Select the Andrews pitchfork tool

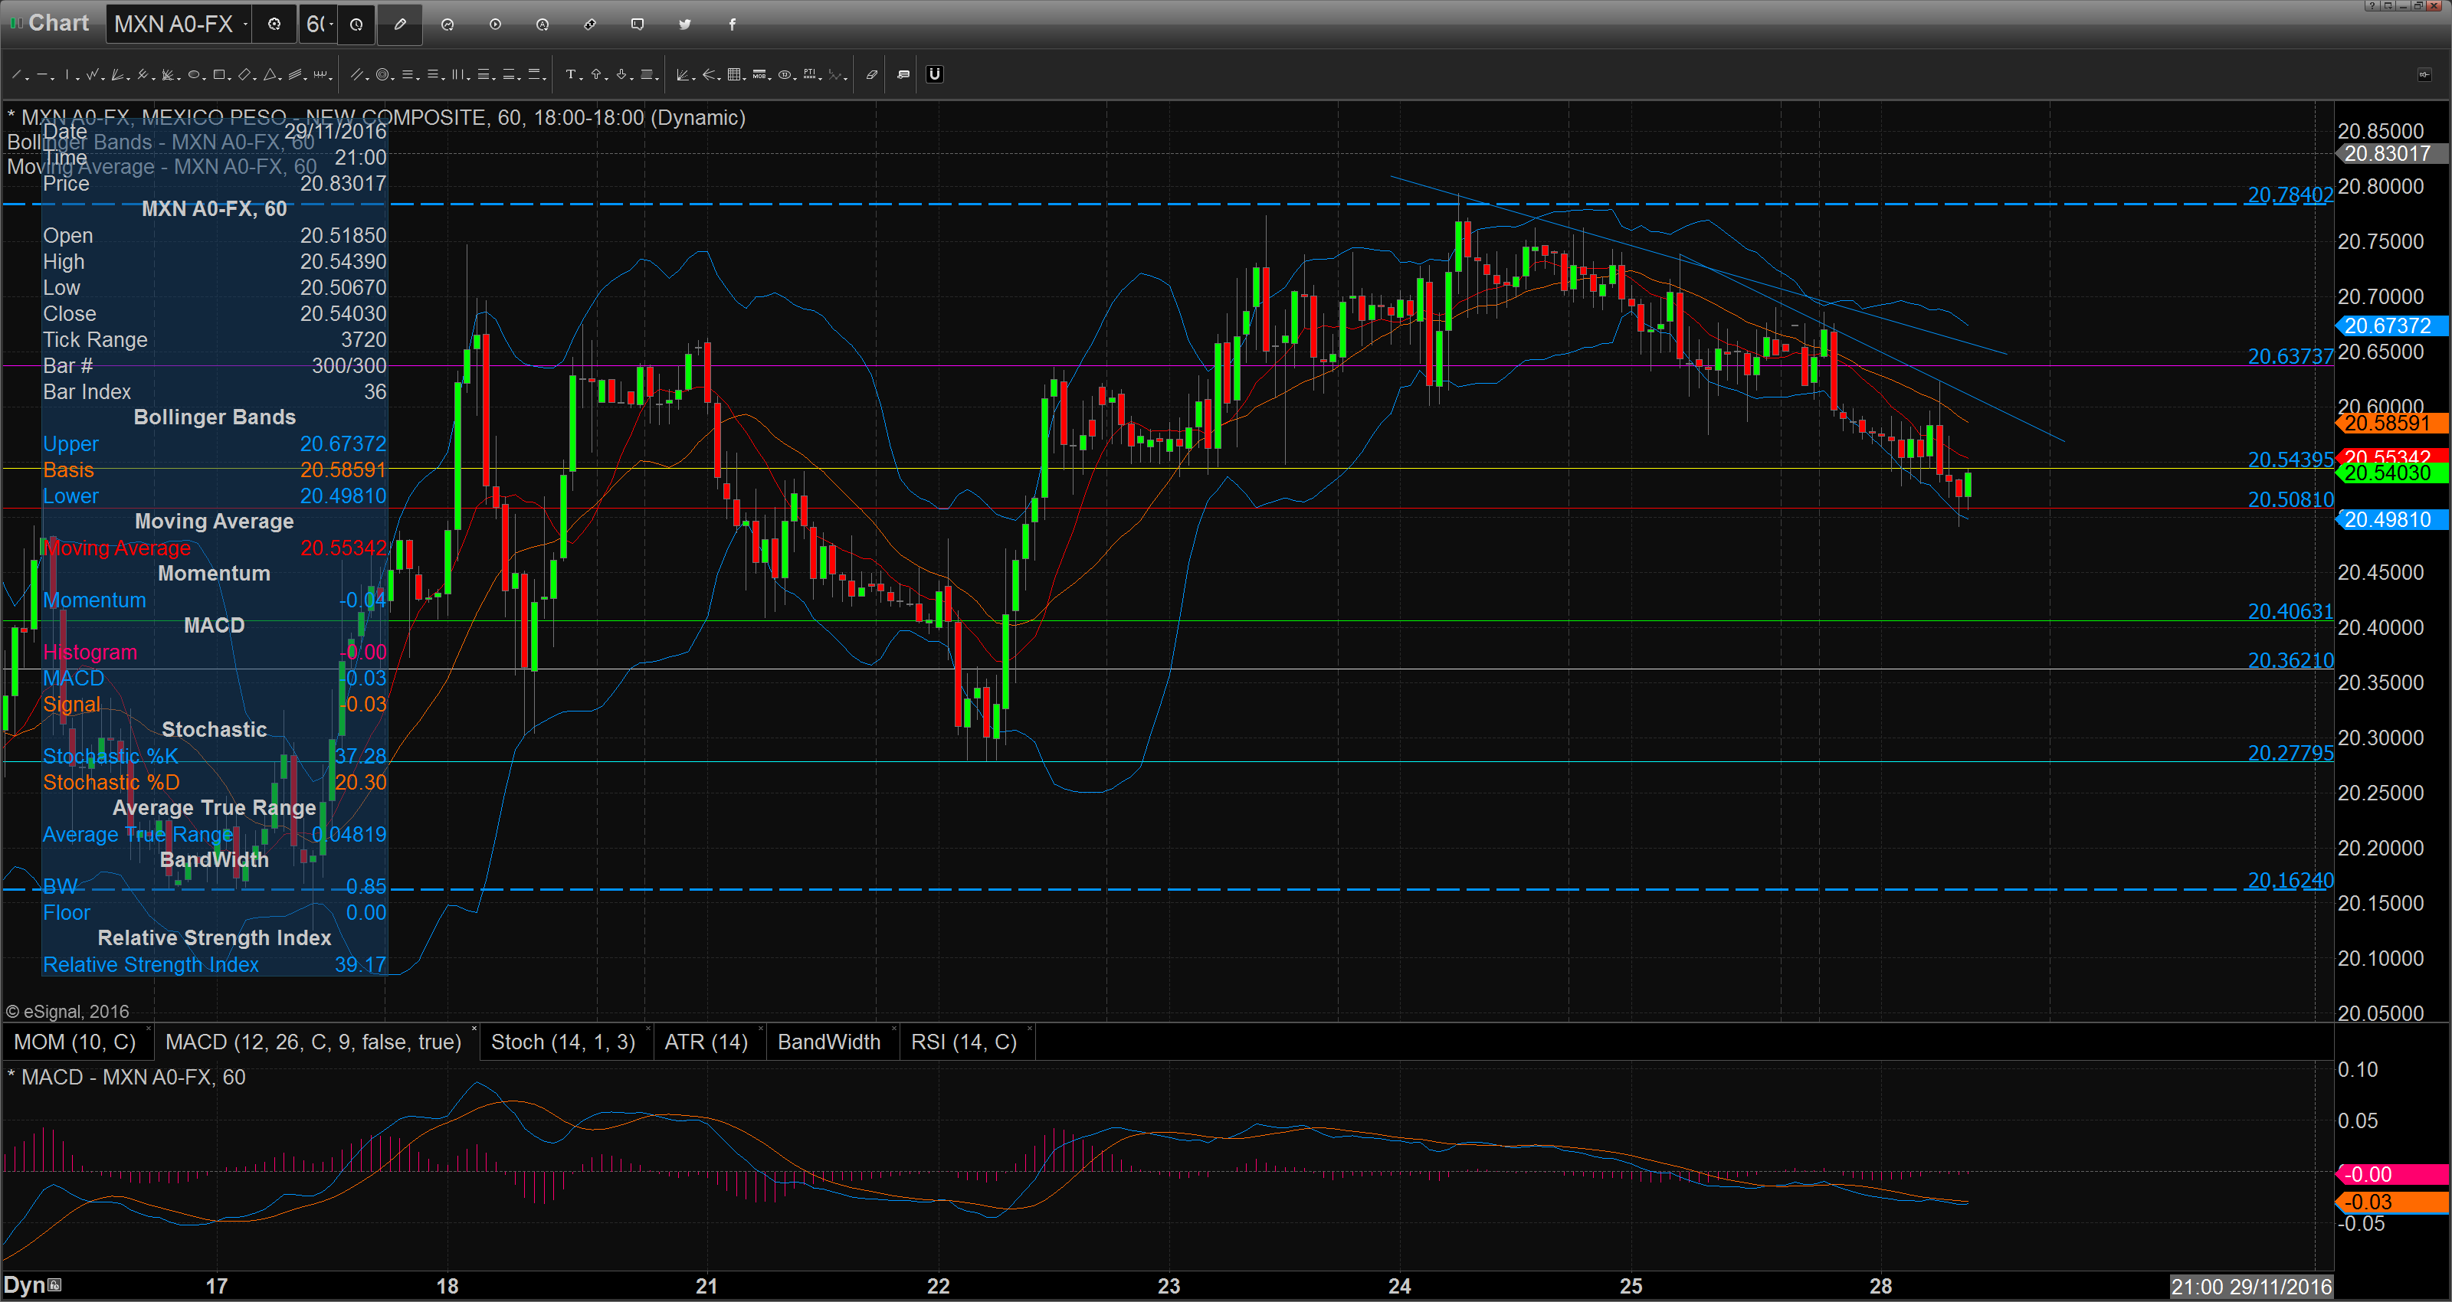[142, 74]
